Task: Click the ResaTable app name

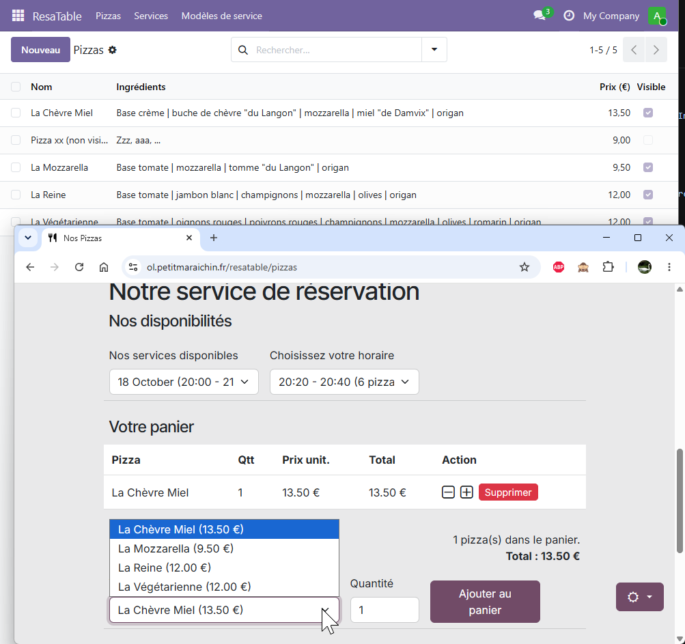Action: coord(57,16)
